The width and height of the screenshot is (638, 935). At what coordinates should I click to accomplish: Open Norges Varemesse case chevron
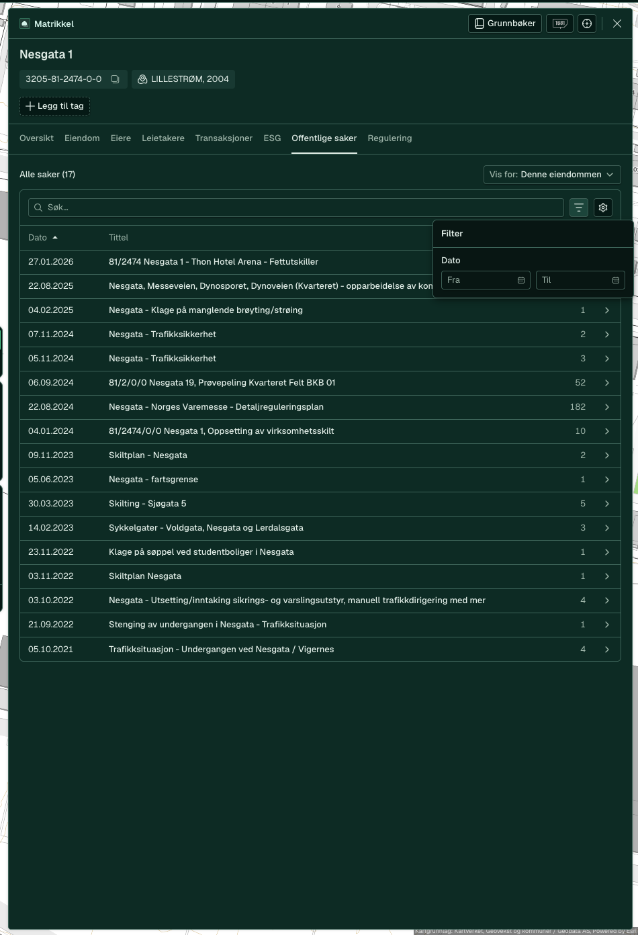tap(607, 407)
